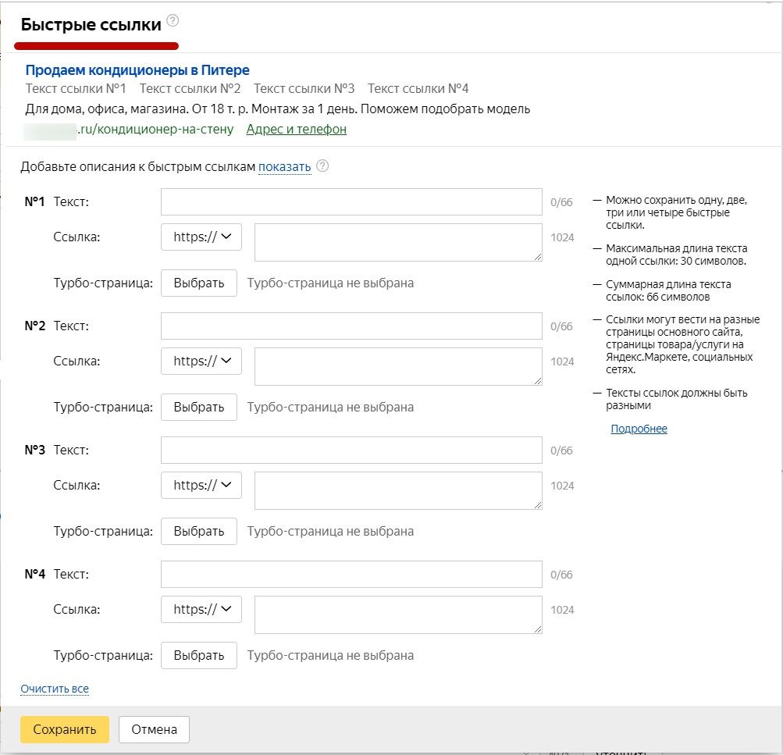Focus the №4 Ссылка URL text area

(398, 614)
